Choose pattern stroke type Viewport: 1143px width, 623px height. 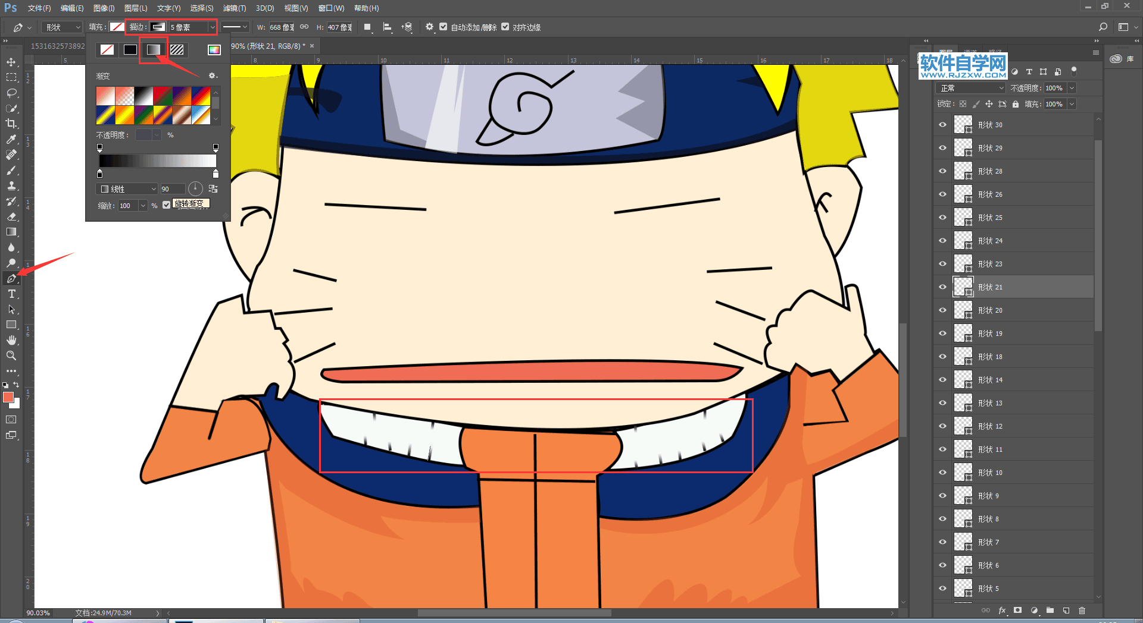click(177, 50)
